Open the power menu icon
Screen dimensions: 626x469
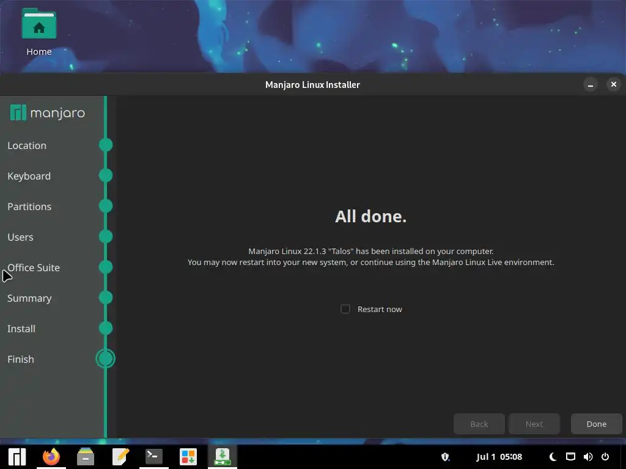pos(605,457)
